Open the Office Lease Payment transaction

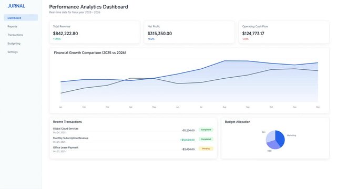[66, 148]
